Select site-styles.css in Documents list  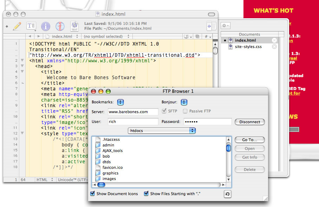pos(248,47)
